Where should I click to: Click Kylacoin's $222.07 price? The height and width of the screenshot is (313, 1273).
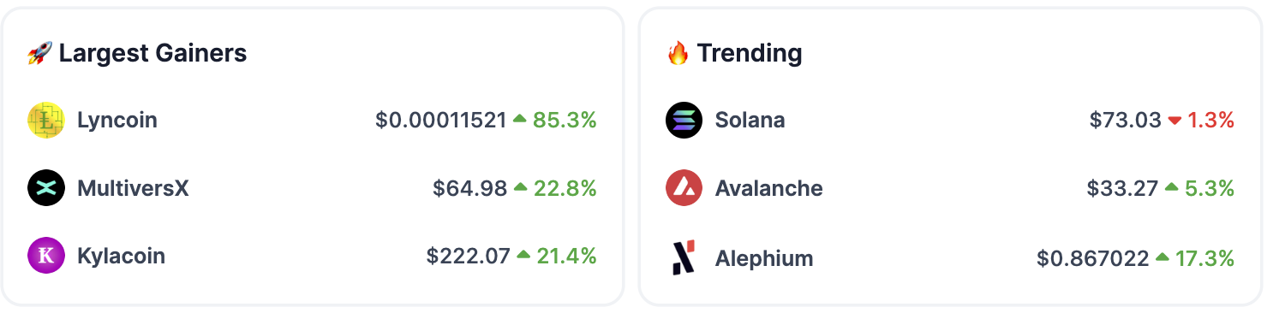tap(469, 256)
